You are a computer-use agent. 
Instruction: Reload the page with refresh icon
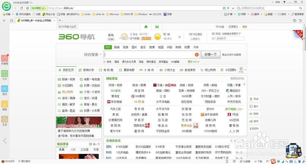pos(22,8)
